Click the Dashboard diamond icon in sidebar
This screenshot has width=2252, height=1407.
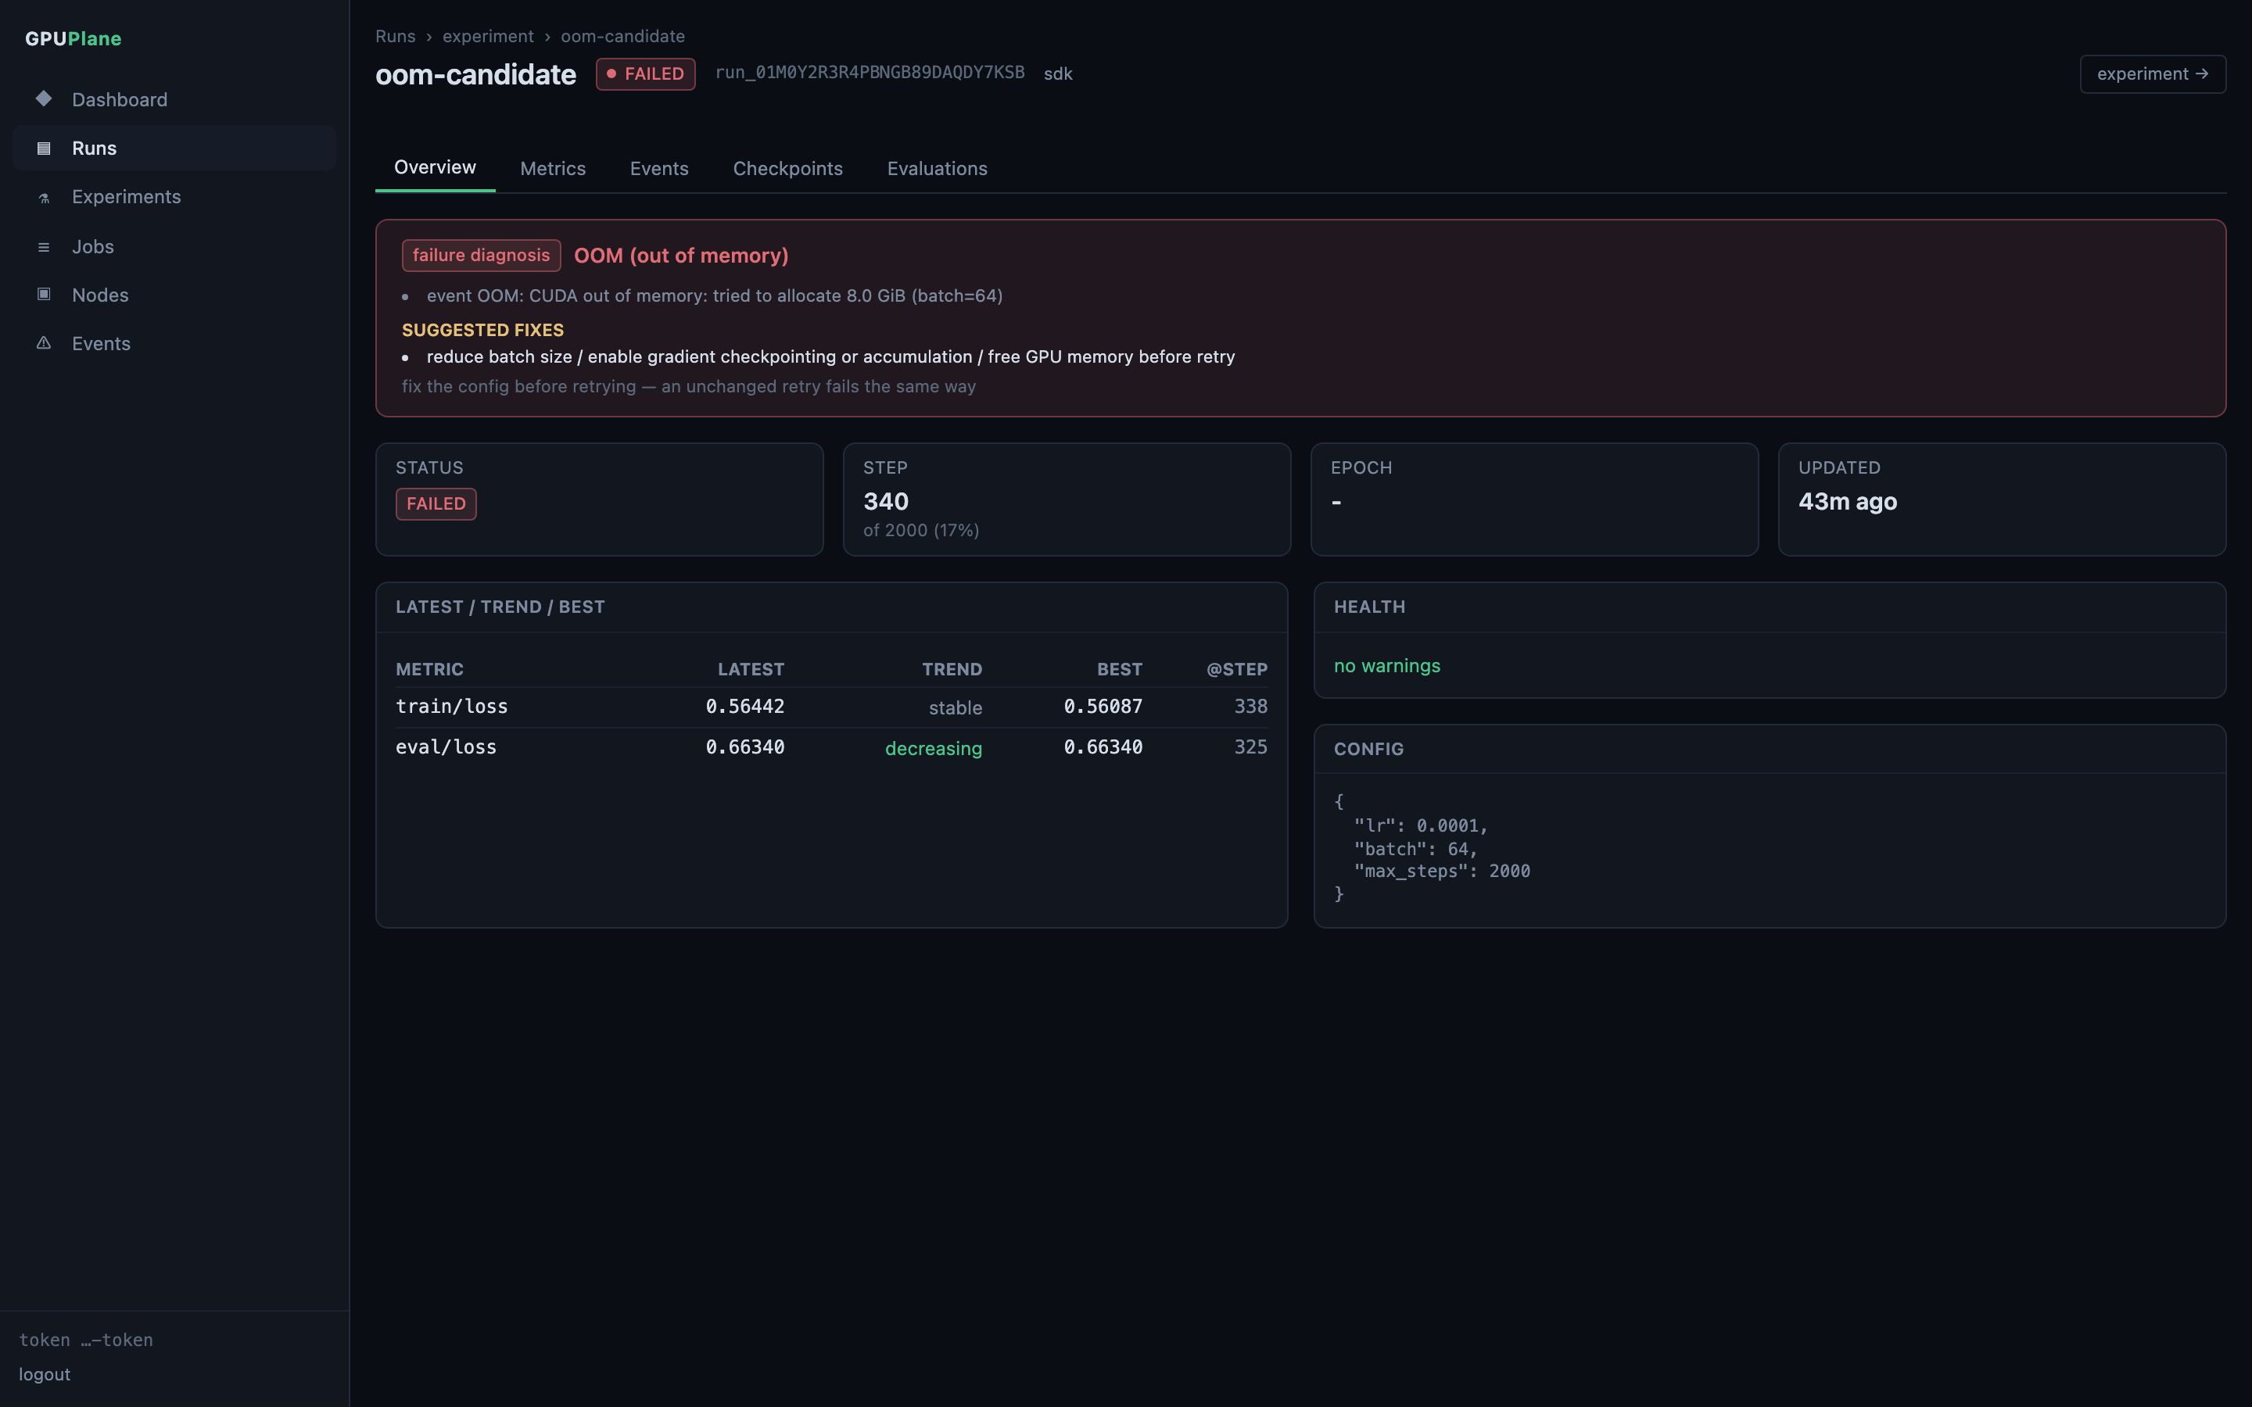44,98
